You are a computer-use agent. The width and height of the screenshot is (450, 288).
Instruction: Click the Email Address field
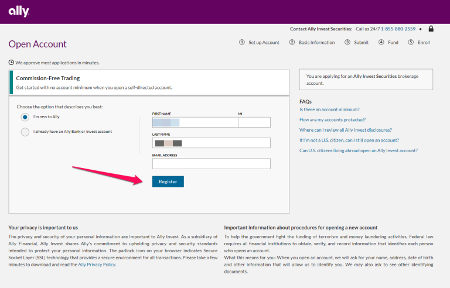point(211,164)
